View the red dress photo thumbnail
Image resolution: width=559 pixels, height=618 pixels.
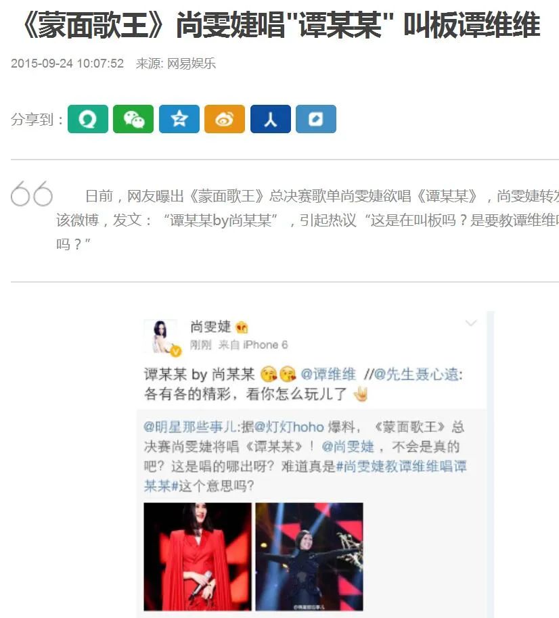click(197, 556)
